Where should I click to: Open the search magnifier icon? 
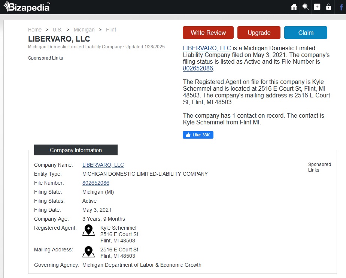tap(306, 7)
